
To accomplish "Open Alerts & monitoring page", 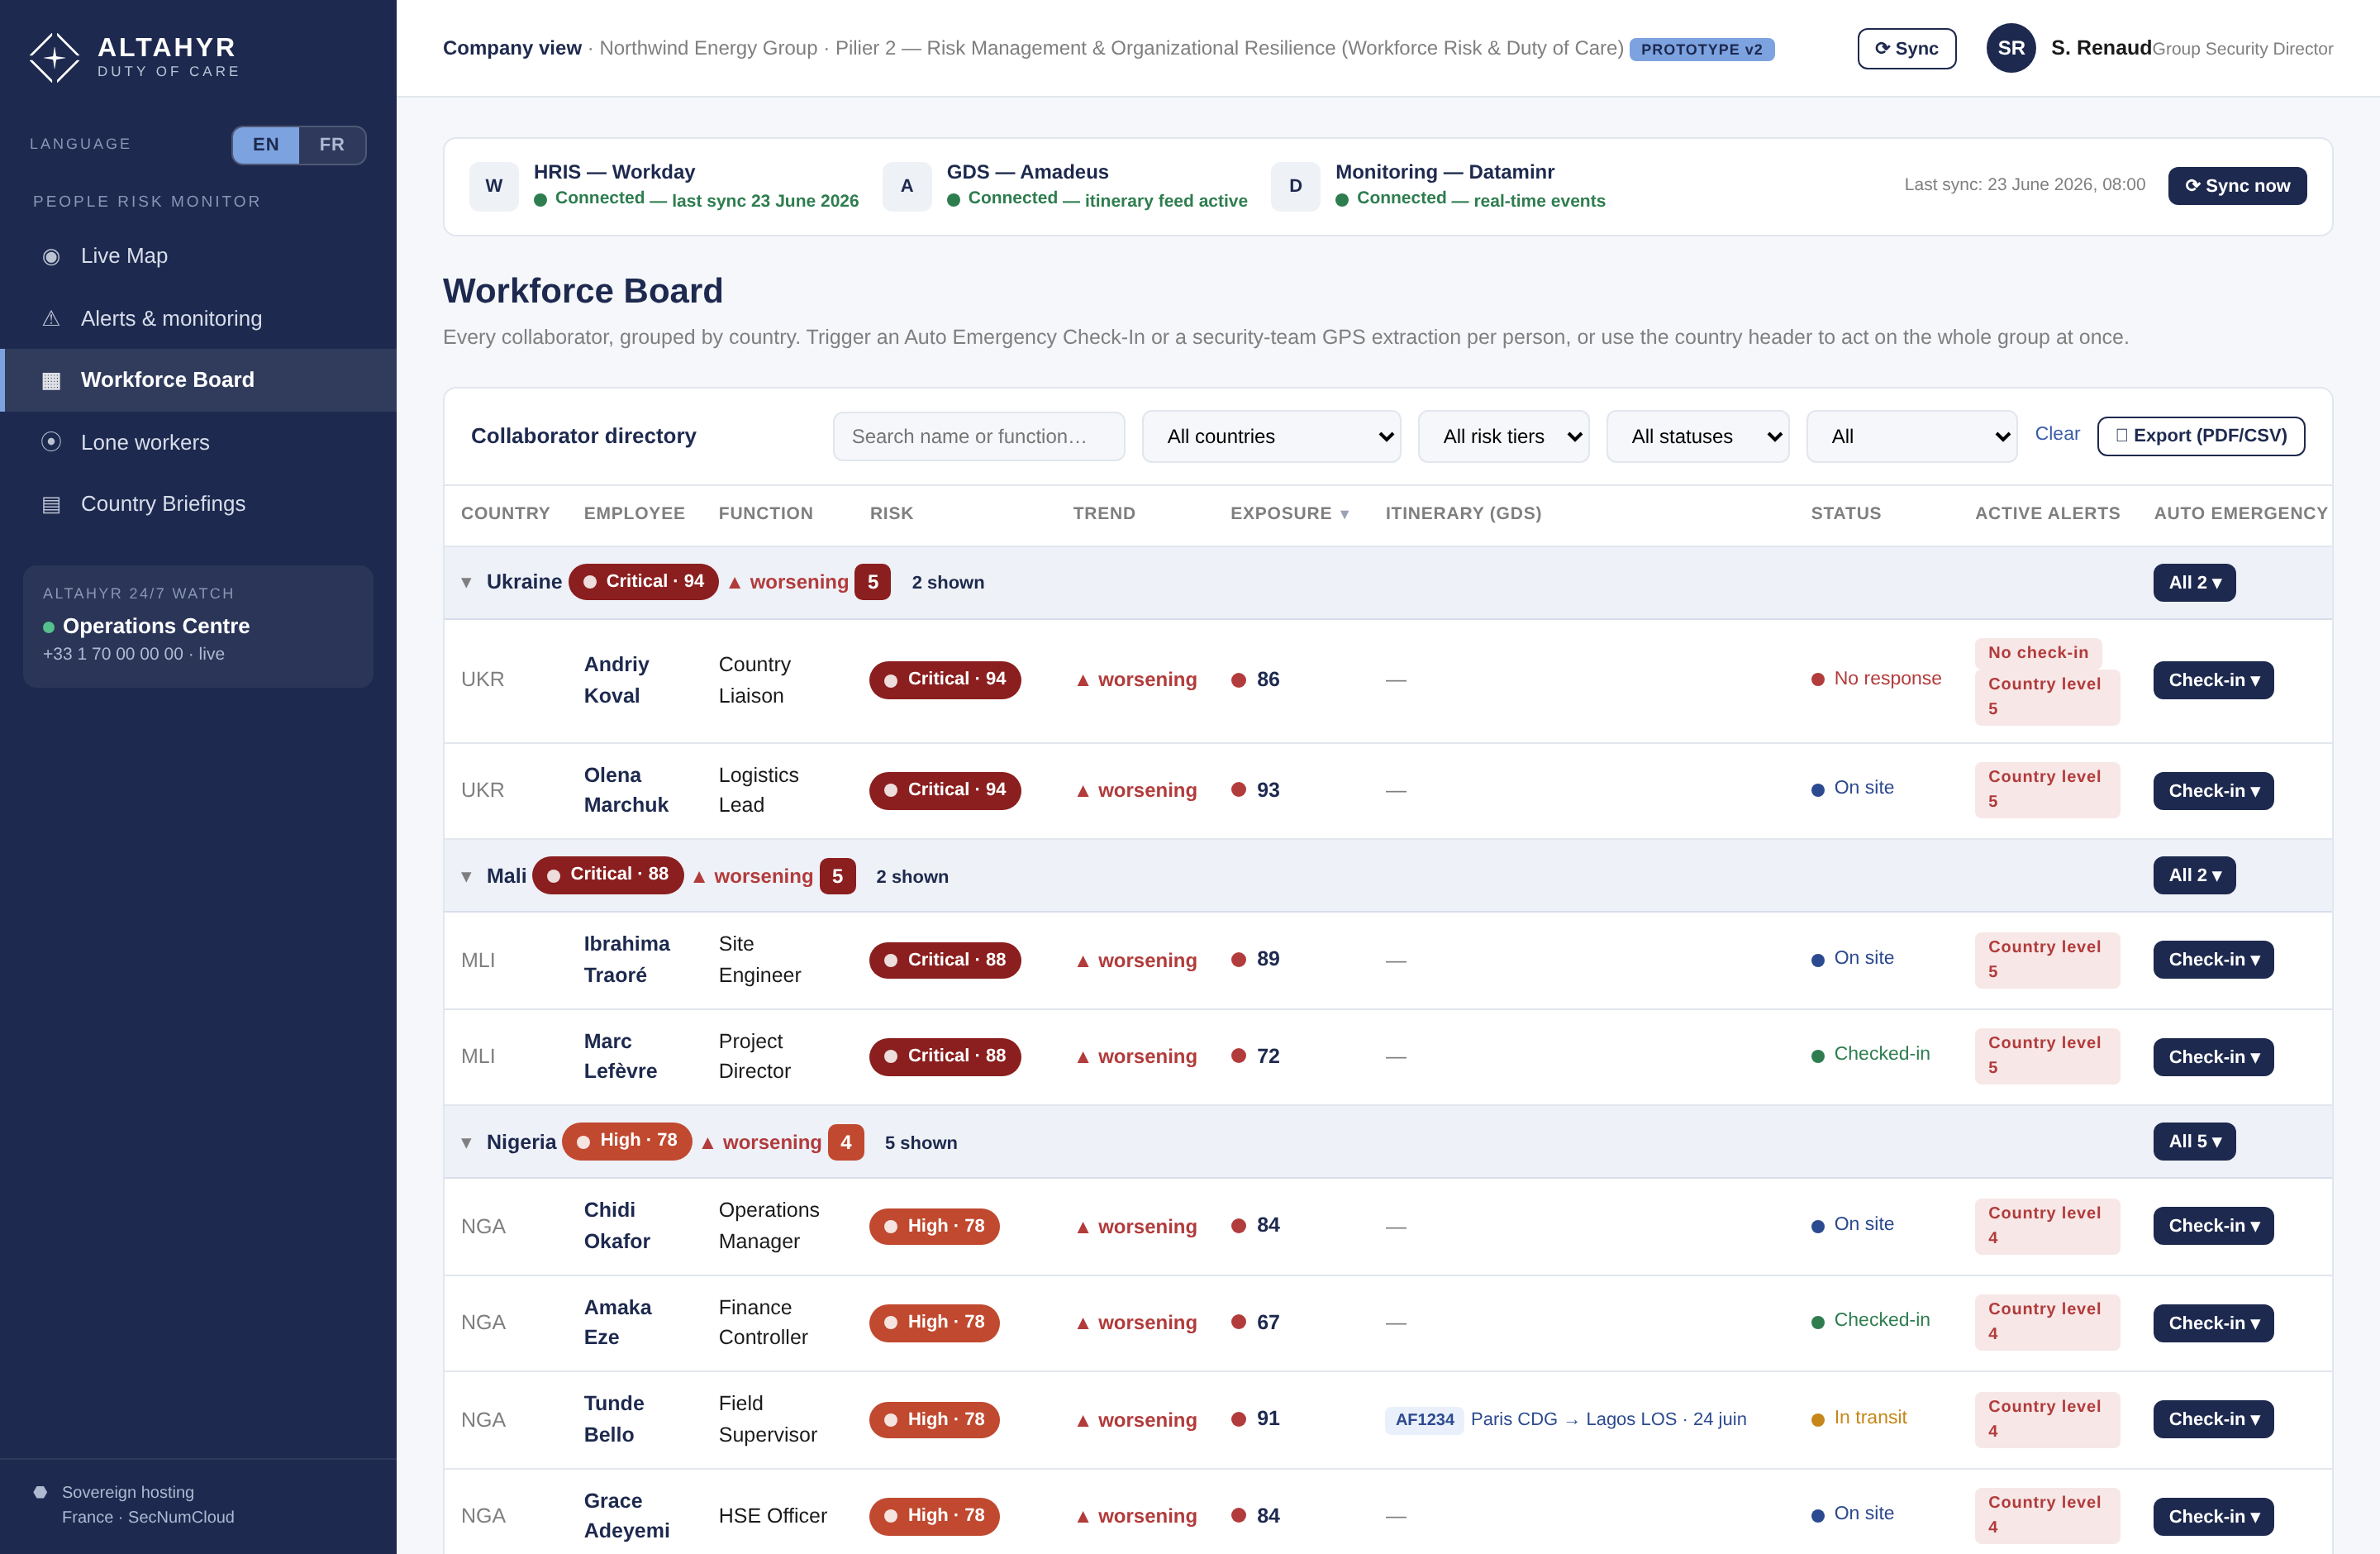I will pos(198,319).
